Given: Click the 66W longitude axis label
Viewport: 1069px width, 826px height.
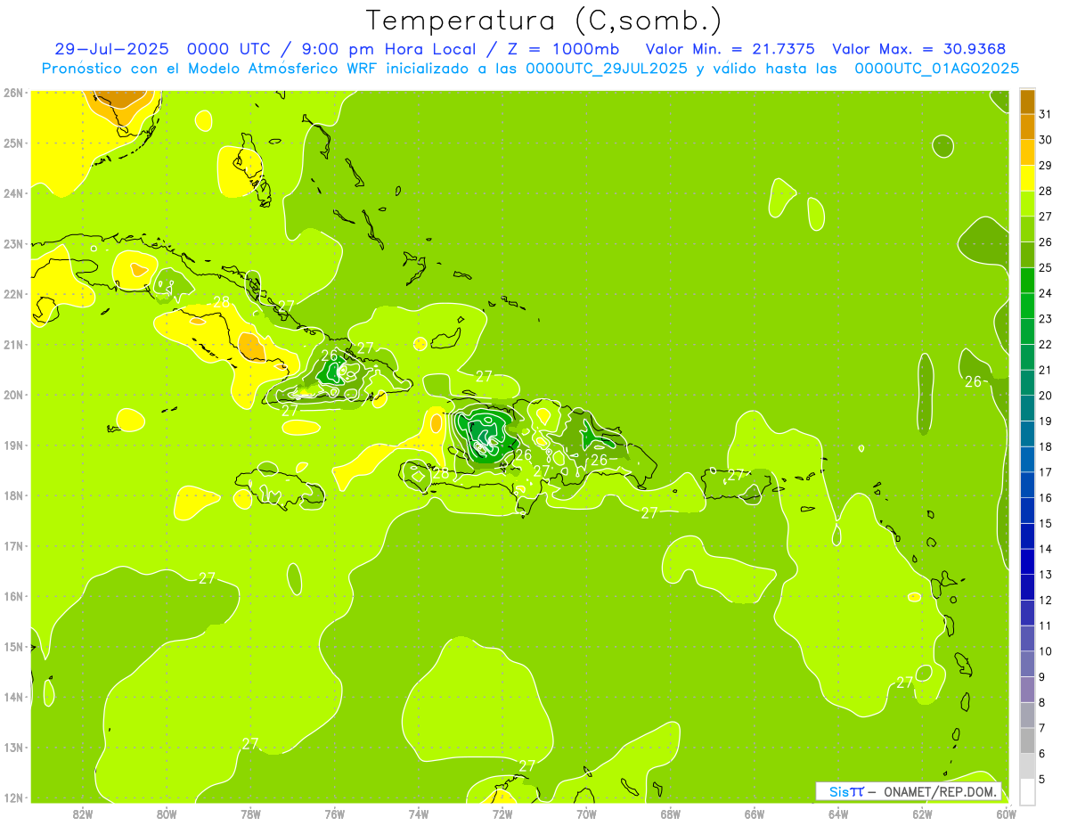Looking at the screenshot, I should [x=755, y=814].
